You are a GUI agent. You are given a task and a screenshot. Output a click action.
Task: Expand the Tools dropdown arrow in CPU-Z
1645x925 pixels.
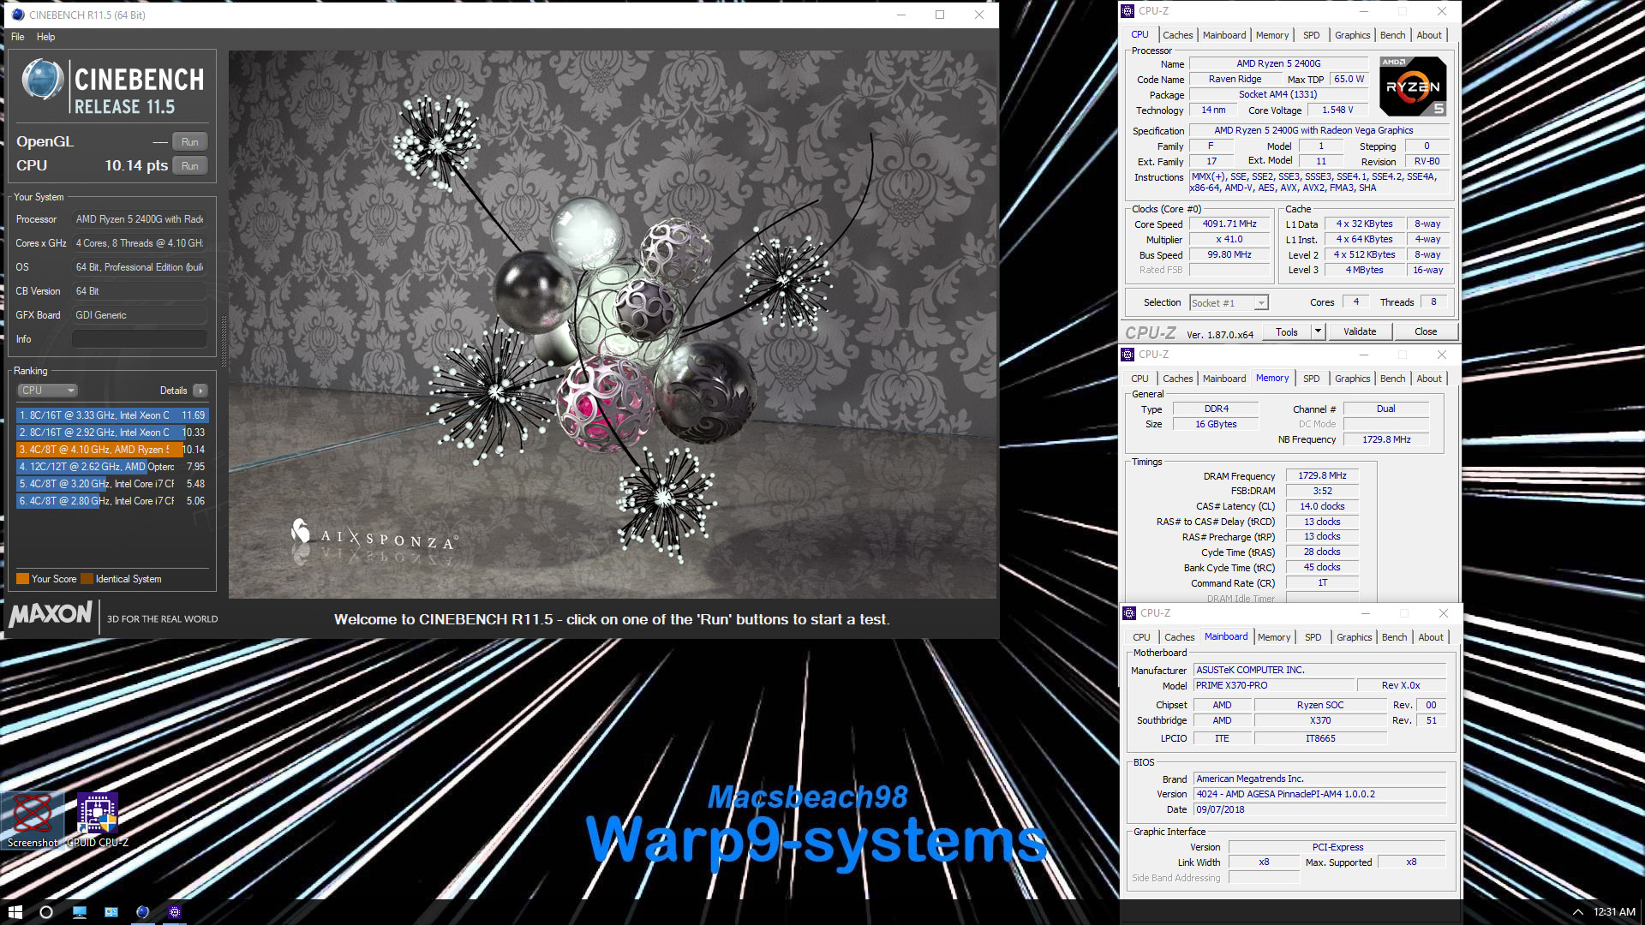coord(1318,332)
